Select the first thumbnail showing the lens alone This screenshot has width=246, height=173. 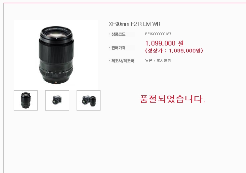[x=26, y=100]
